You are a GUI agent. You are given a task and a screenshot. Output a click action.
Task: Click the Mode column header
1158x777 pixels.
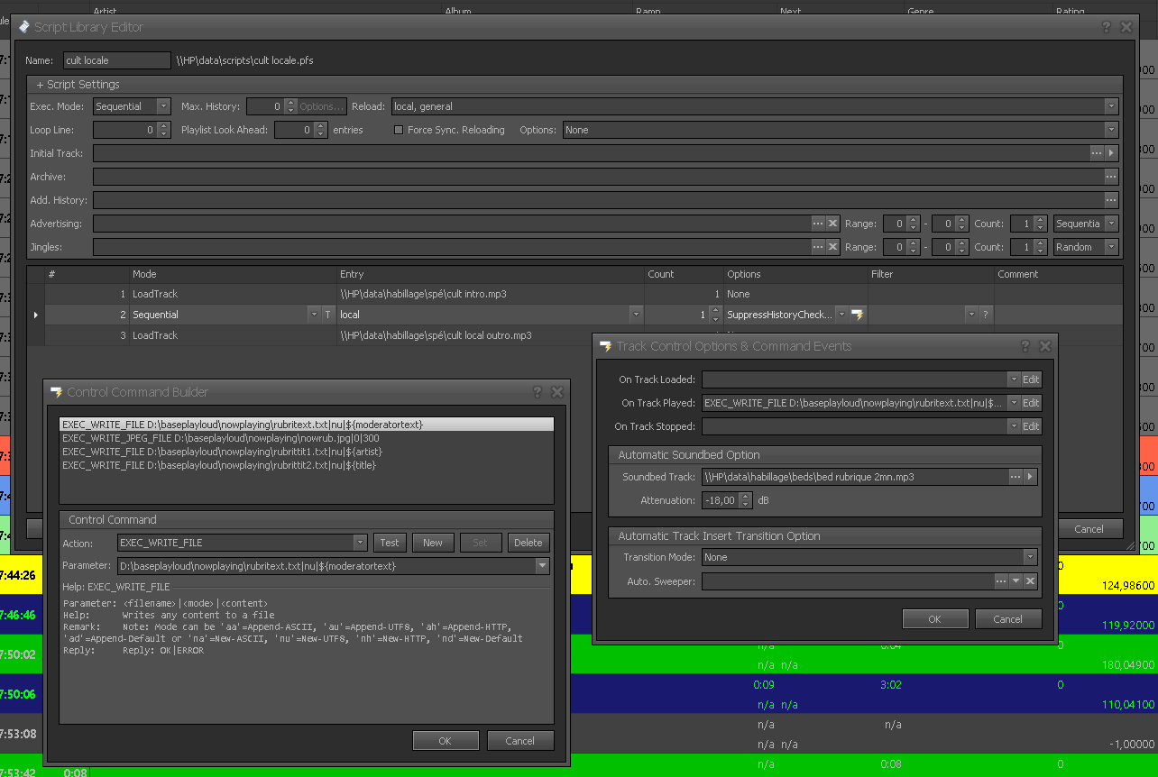(x=233, y=274)
